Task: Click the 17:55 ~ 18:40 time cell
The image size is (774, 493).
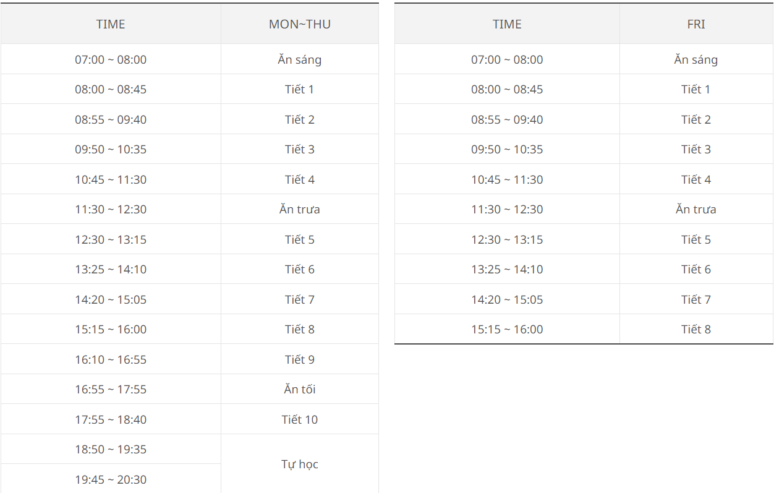Action: pos(111,419)
